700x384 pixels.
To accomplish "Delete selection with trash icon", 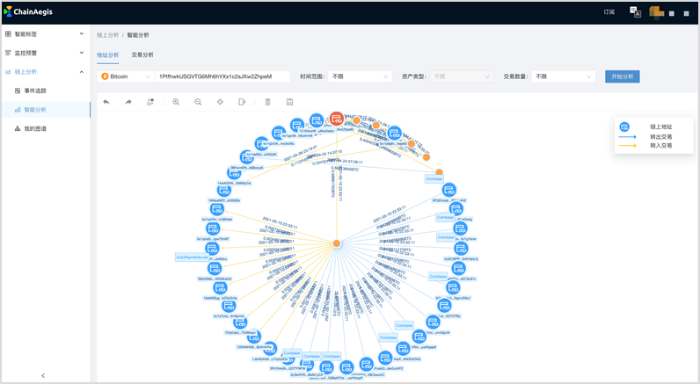I will coord(268,102).
